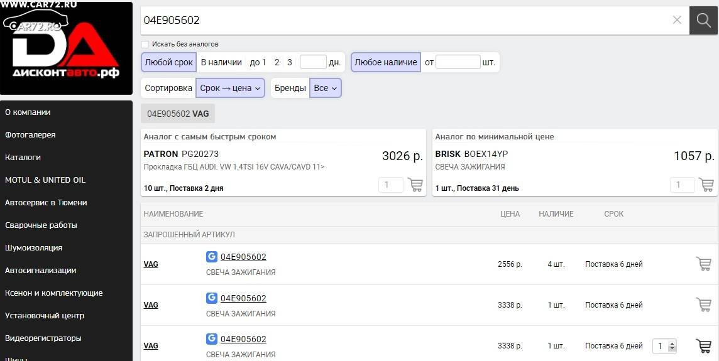719x361 pixels.
Task: Click VAG brand link in 2556 р. row
Action: [x=151, y=264]
